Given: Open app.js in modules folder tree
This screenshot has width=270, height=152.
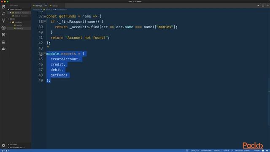Looking at the screenshot, I should pos(19,25).
